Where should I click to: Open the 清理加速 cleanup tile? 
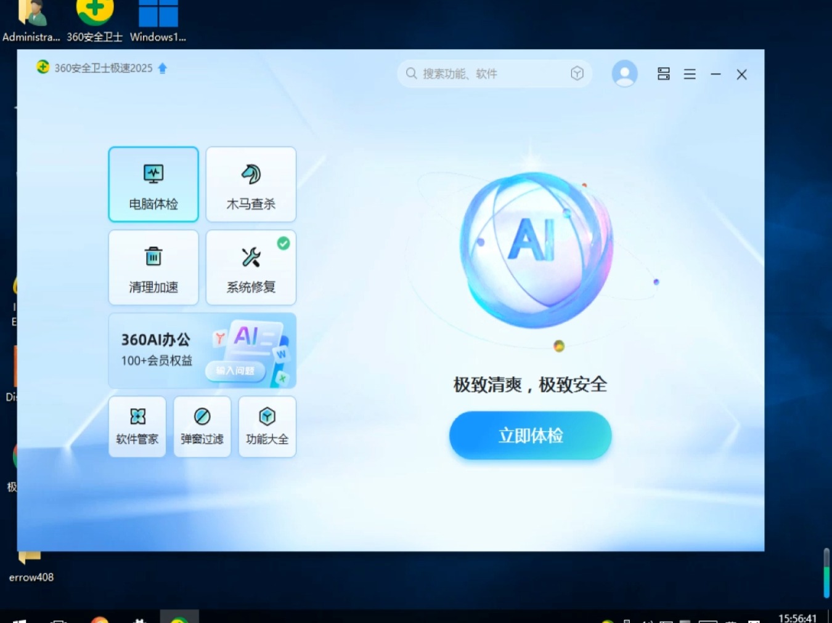153,267
